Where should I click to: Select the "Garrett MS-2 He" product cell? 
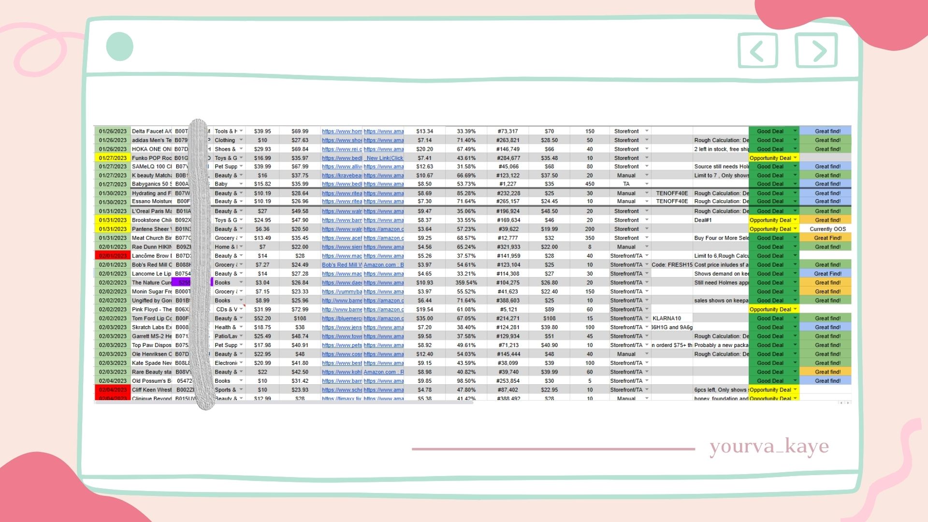pos(151,336)
